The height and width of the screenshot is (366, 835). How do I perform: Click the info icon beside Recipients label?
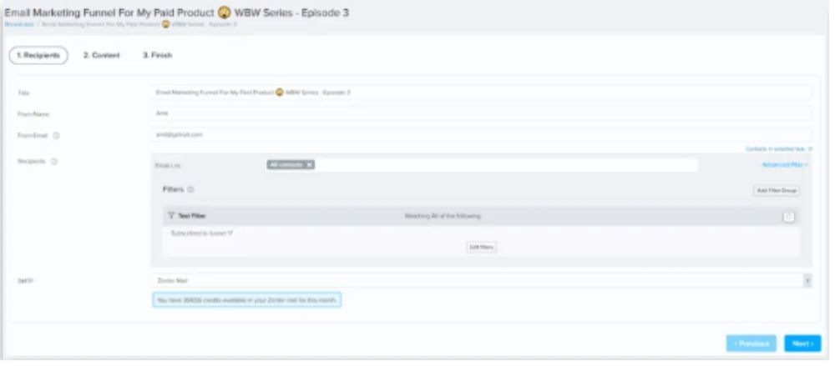(53, 161)
